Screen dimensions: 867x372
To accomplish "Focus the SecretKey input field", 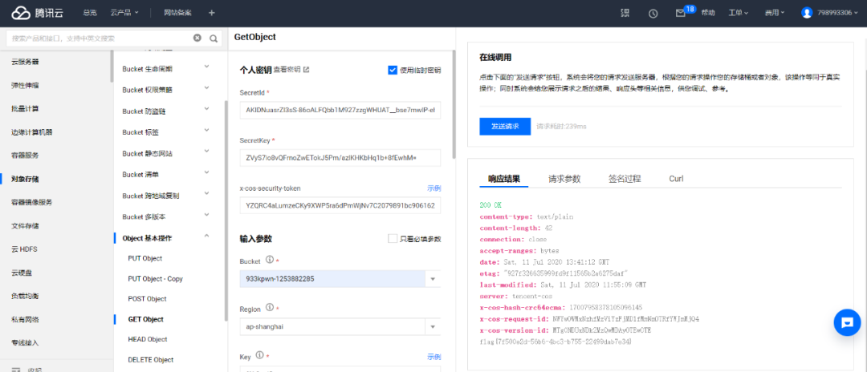I will tap(340, 157).
